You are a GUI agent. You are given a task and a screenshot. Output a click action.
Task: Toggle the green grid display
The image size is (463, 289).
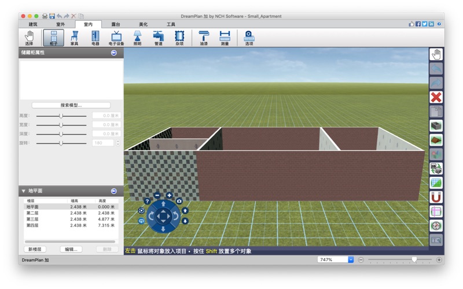tap(436, 183)
